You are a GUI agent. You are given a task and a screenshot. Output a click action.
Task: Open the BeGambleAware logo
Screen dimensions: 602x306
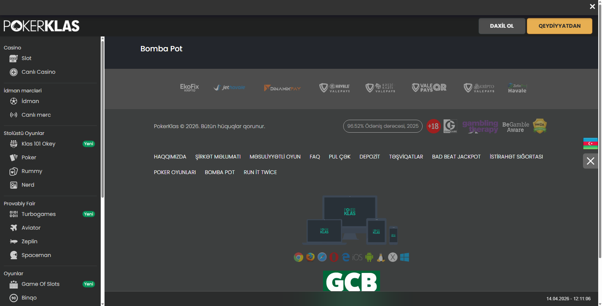coord(516,127)
